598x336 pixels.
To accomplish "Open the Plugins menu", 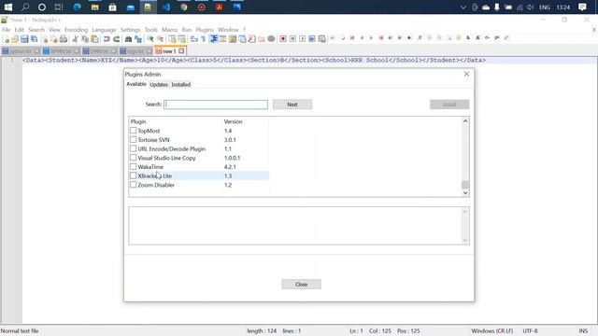I will pyautogui.click(x=205, y=30).
